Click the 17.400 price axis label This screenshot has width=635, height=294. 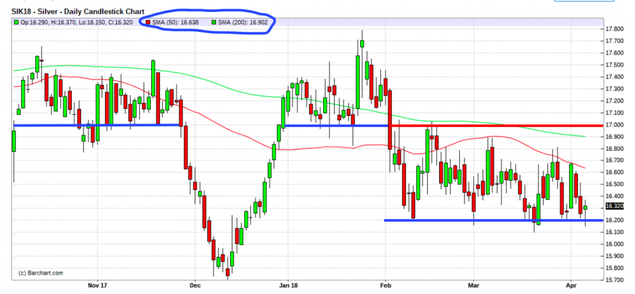tap(614, 77)
